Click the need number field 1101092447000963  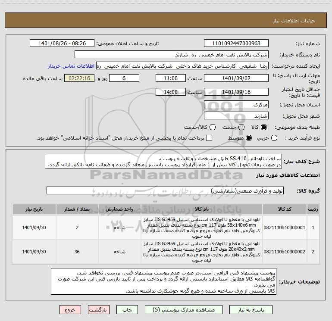[x=236, y=44]
